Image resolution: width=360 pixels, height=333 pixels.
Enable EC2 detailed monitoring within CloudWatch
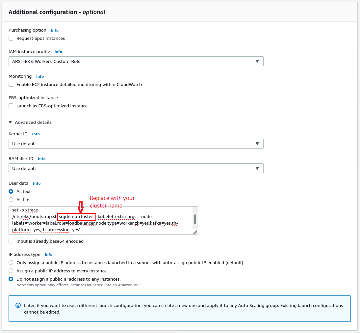pyautogui.click(x=11, y=84)
